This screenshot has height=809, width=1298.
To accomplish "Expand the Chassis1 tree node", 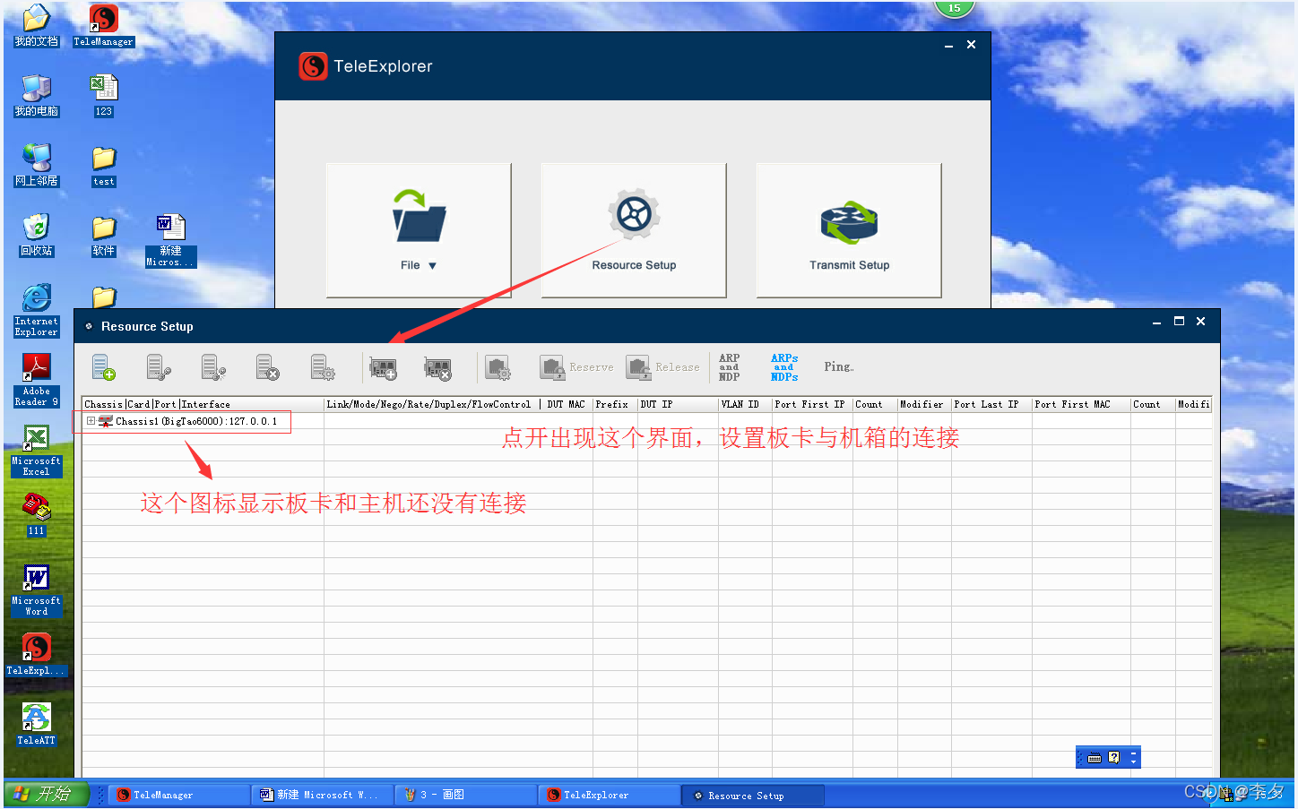I will [91, 420].
